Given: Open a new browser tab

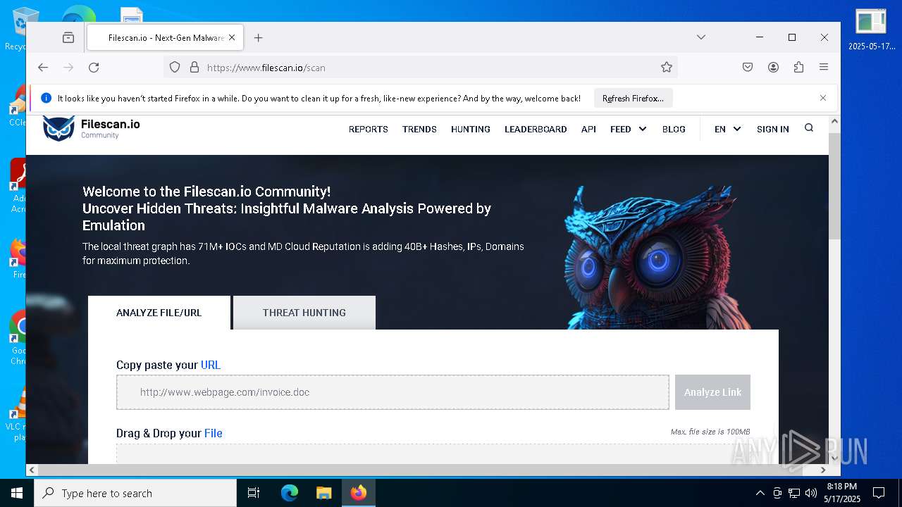Looking at the screenshot, I should (x=259, y=38).
